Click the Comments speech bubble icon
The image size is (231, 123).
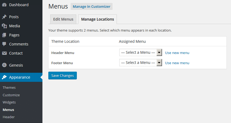[x=4, y=44]
